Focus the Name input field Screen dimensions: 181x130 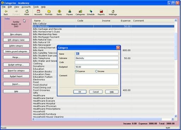[97, 54]
